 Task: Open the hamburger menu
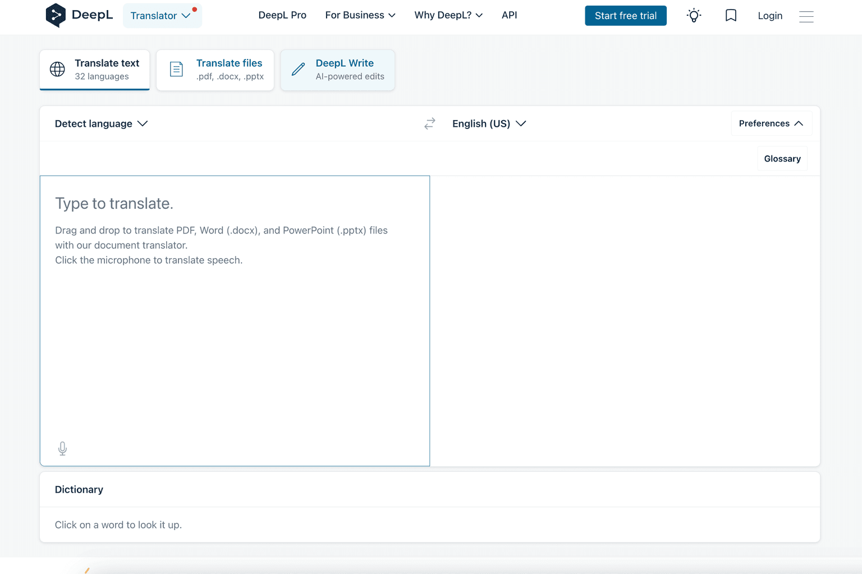click(806, 16)
